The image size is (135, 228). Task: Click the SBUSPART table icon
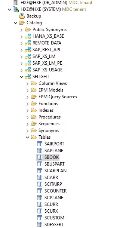click(40, 164)
